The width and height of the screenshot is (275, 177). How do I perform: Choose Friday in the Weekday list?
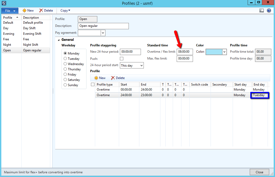pyautogui.click(x=65, y=75)
